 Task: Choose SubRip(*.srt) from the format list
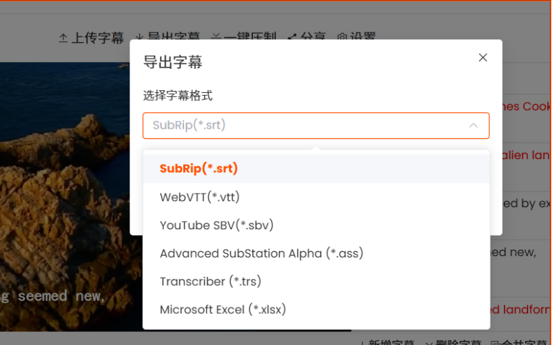pyautogui.click(x=316, y=169)
